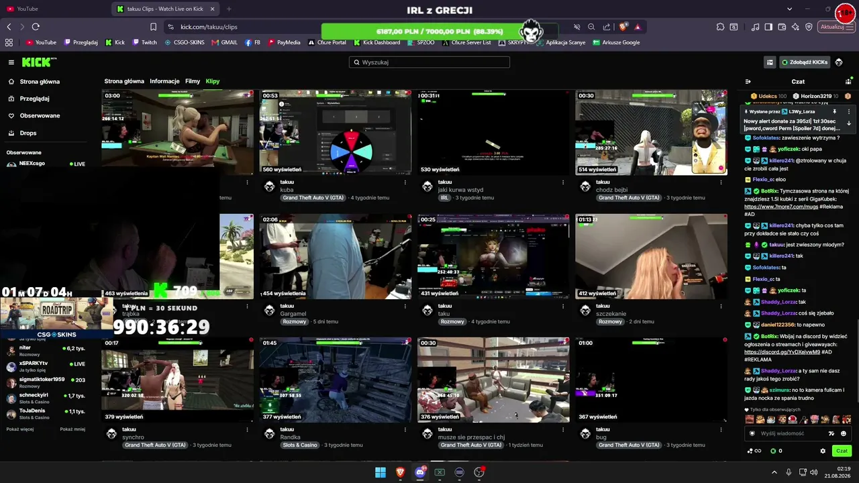Viewport: 859px width, 483px height.
Task: Open the 7more7.com/mugs link in chat
Action: point(782,207)
